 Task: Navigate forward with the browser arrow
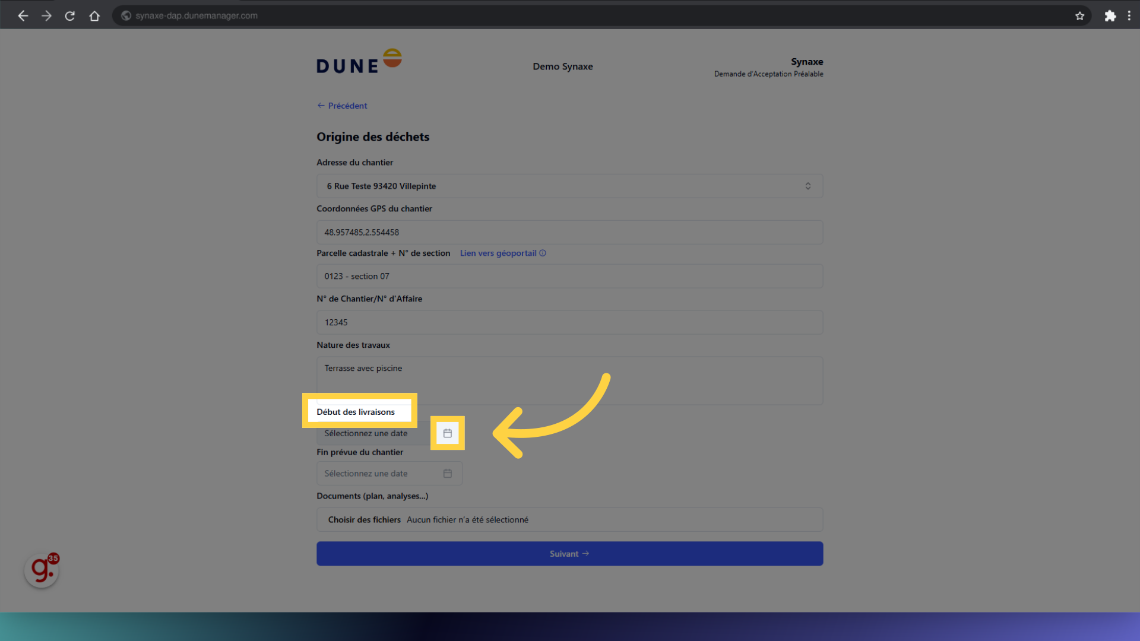pyautogui.click(x=46, y=15)
